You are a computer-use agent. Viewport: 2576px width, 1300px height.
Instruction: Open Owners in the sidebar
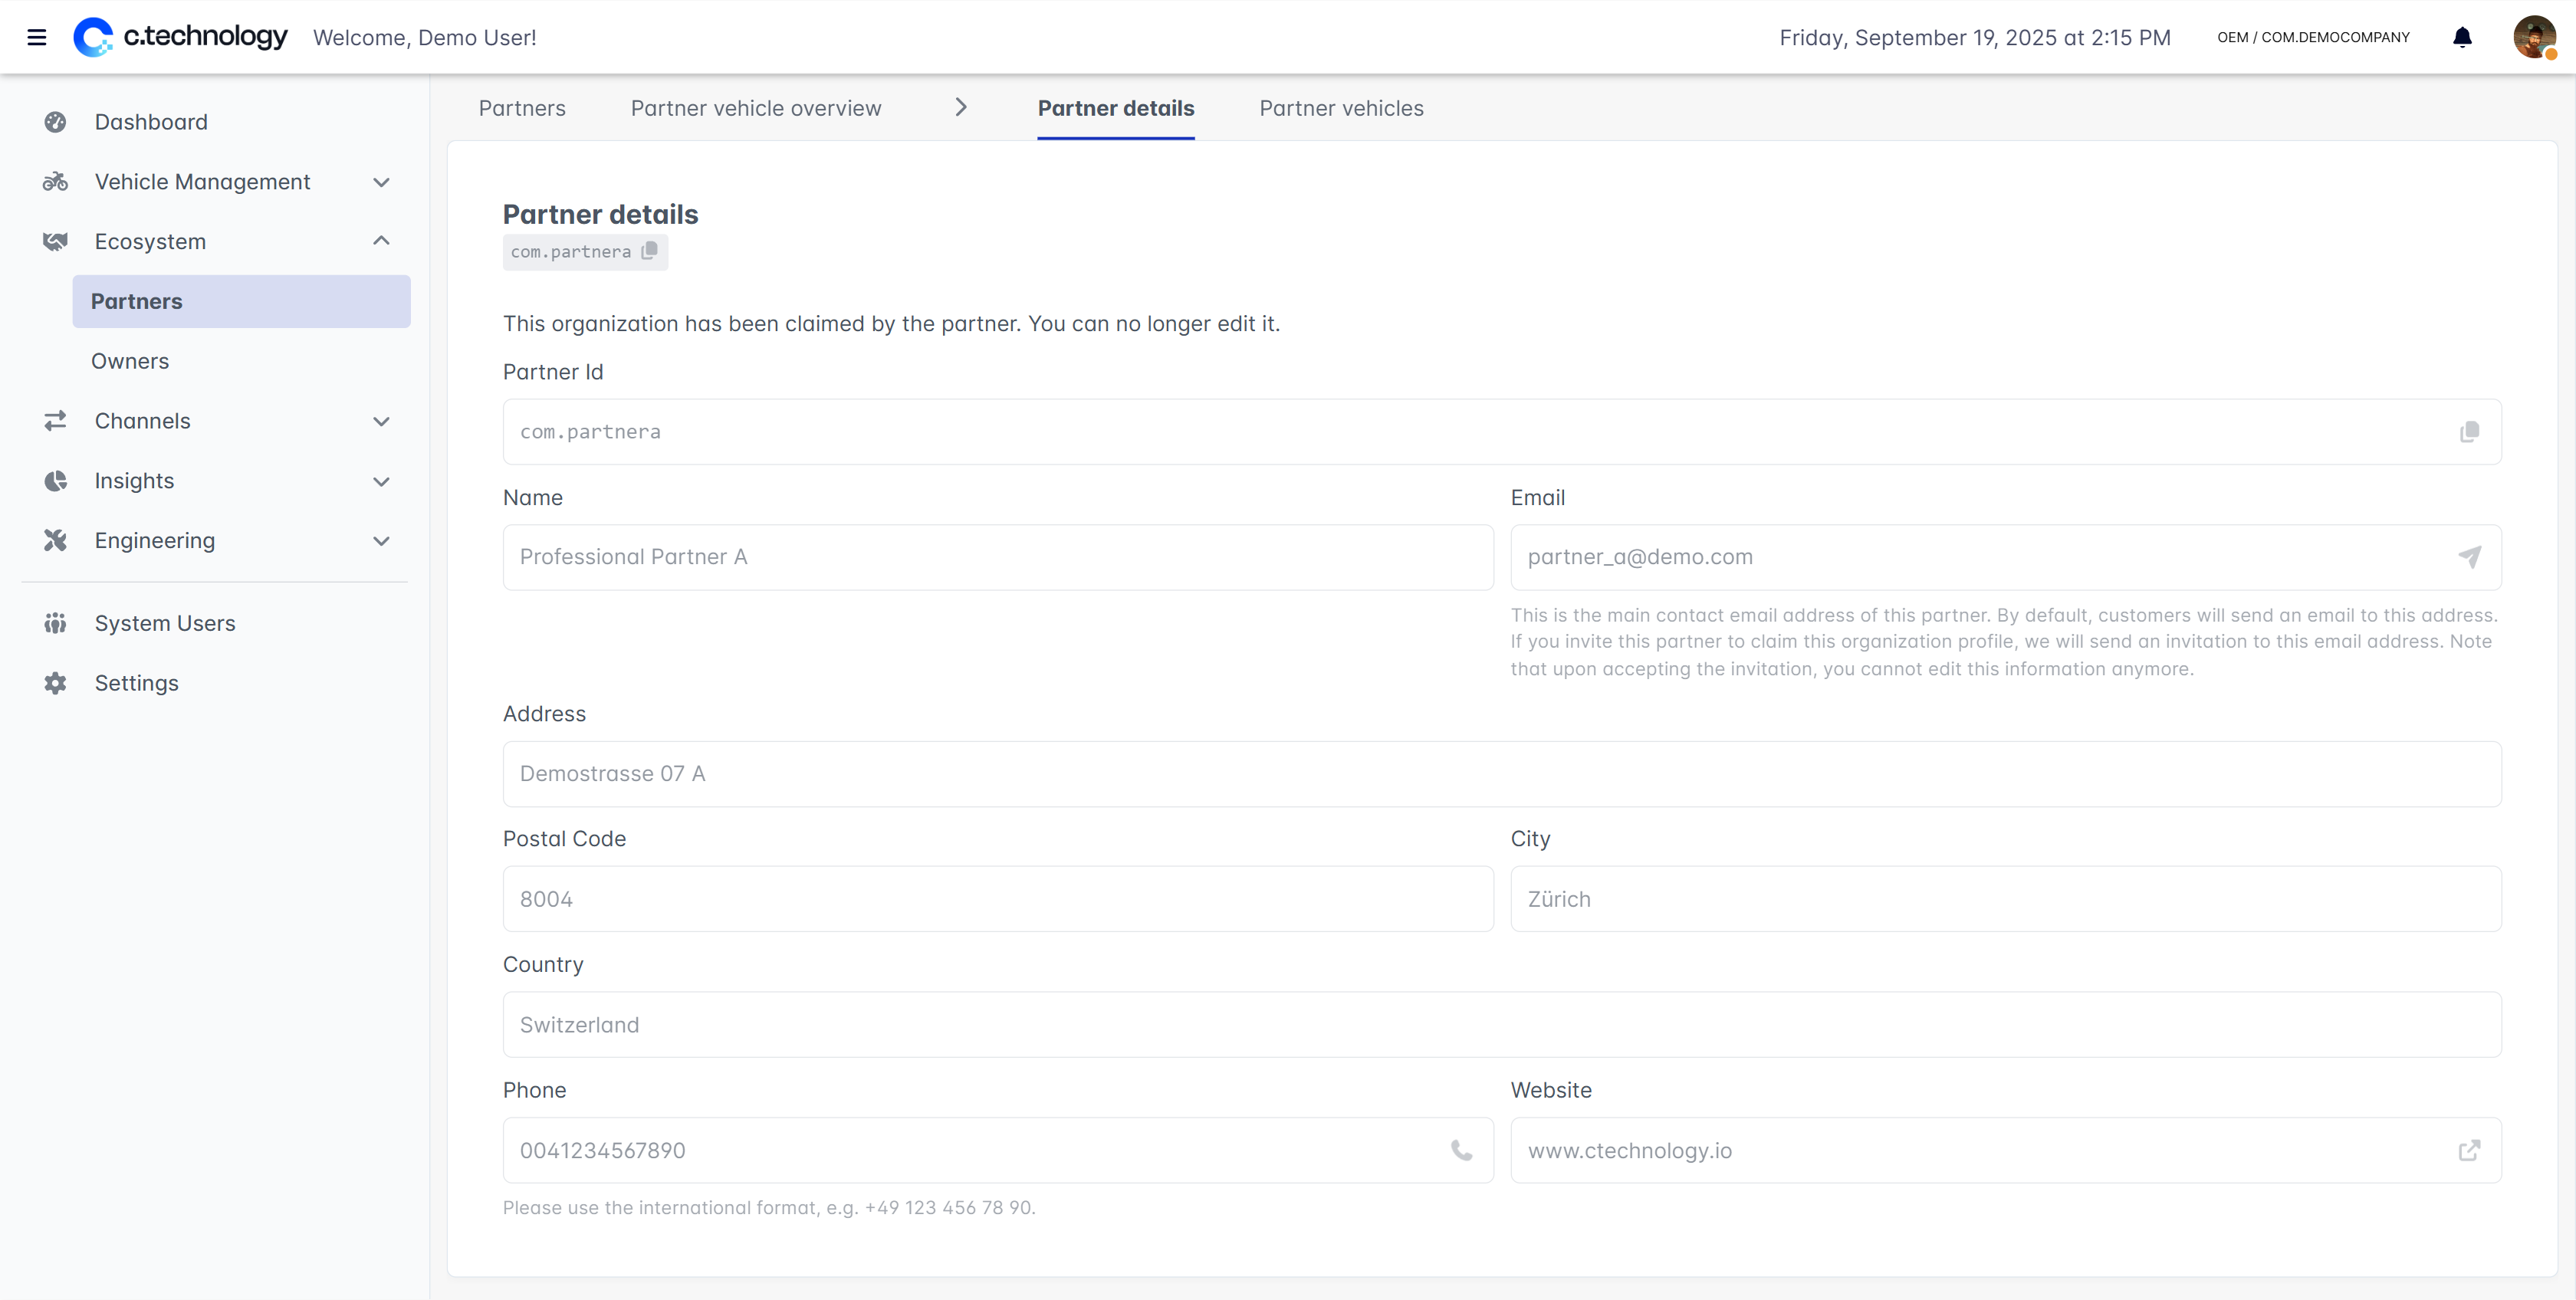pos(130,361)
